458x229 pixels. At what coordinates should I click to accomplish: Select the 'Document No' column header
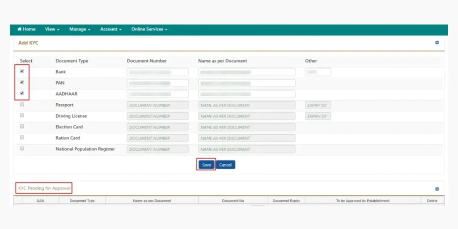pyautogui.click(x=233, y=201)
